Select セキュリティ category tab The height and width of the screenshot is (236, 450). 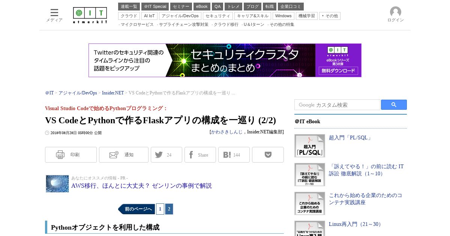click(218, 16)
